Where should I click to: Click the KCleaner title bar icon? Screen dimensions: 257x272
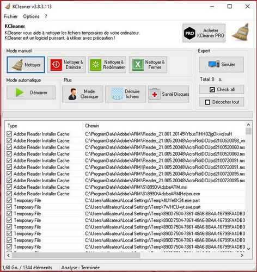click(x=8, y=7)
